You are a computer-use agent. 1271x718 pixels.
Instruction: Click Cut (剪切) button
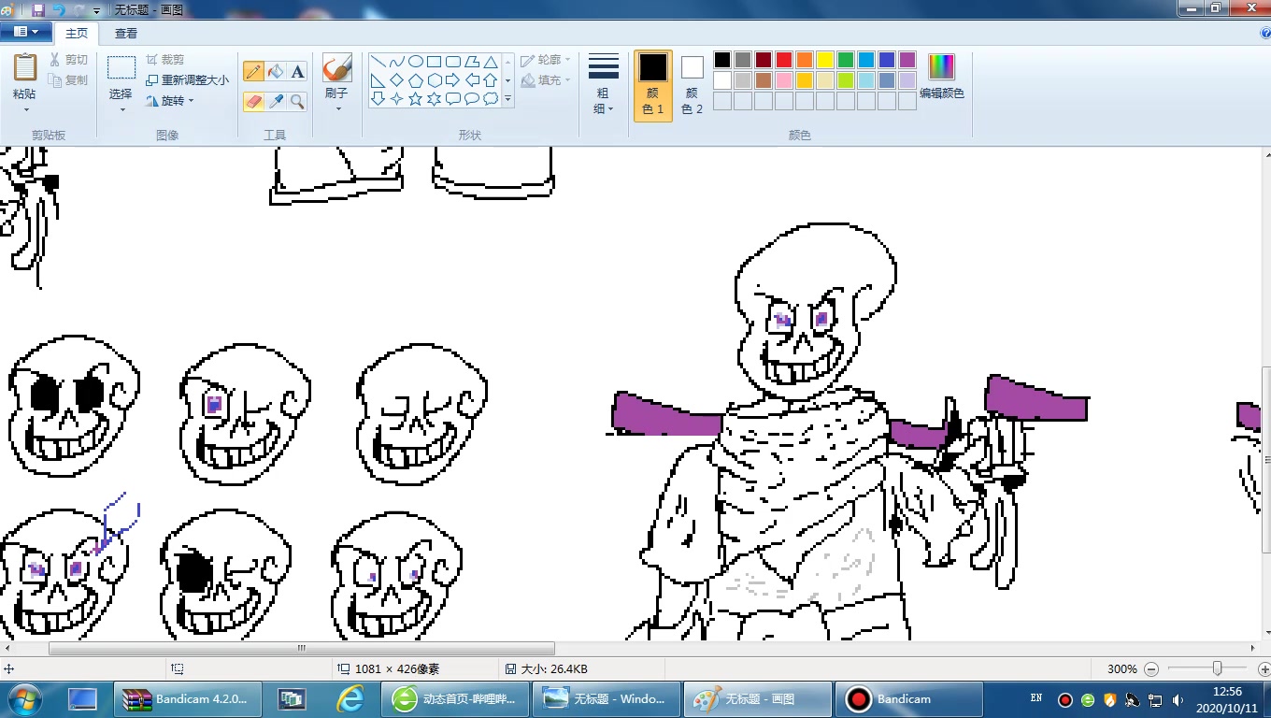(x=69, y=60)
